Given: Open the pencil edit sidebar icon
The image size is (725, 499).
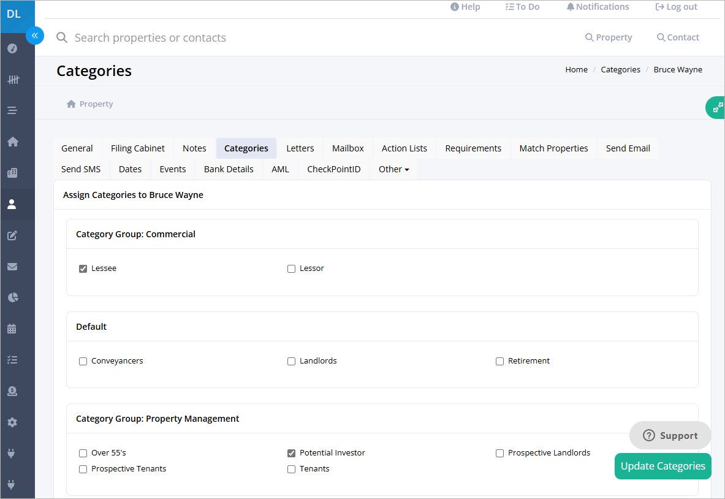Looking at the screenshot, I should point(12,235).
